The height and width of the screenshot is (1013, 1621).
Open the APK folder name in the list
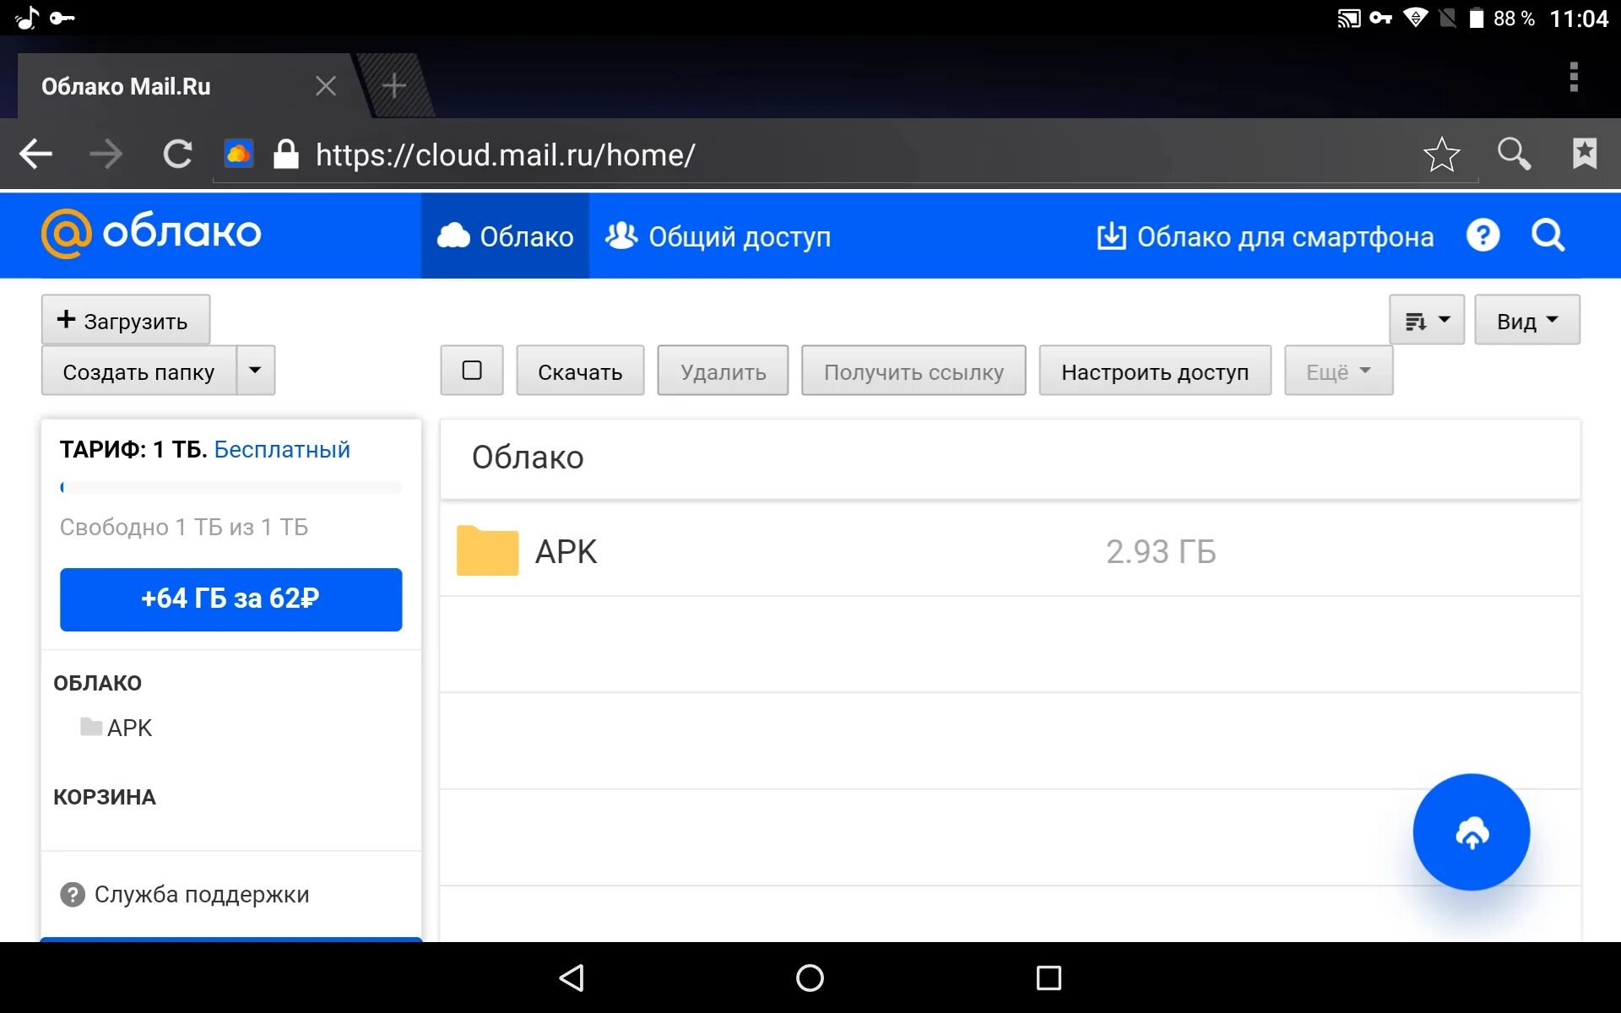click(566, 551)
